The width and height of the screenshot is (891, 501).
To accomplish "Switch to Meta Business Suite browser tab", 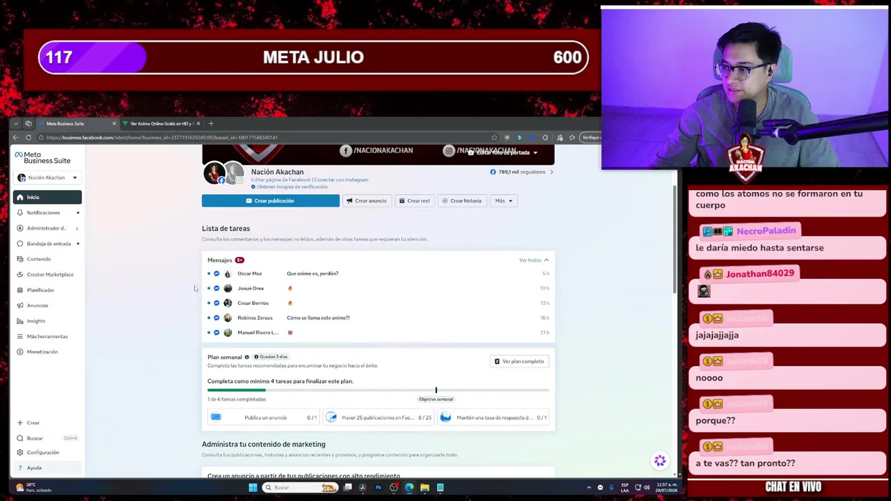I will tap(77, 123).
